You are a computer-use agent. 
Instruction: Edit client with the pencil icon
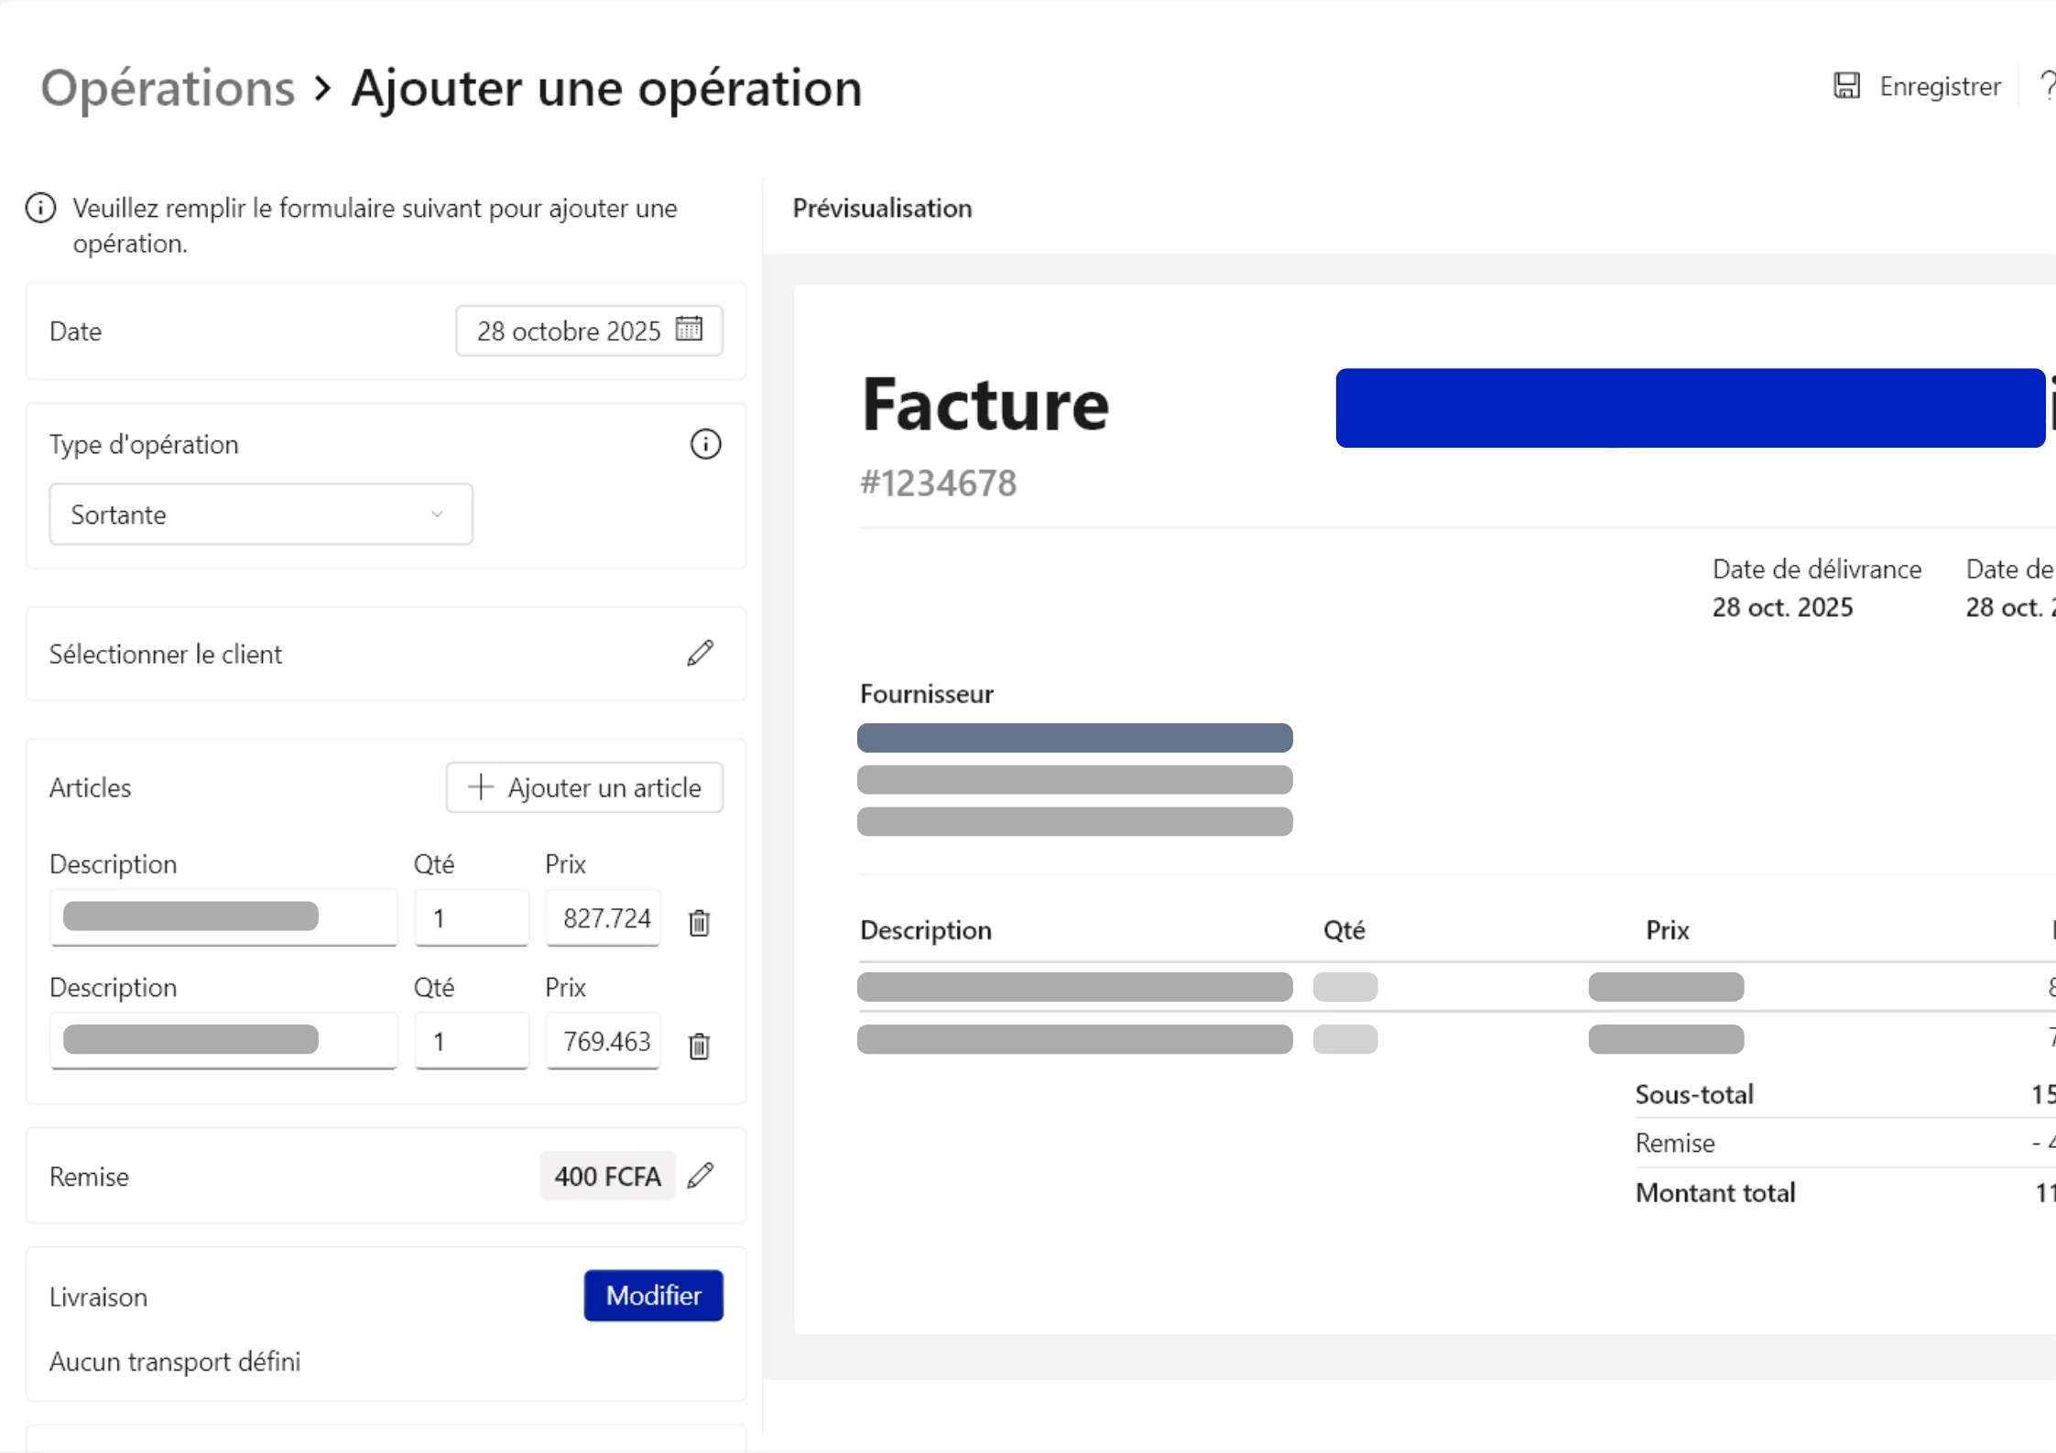[701, 653]
